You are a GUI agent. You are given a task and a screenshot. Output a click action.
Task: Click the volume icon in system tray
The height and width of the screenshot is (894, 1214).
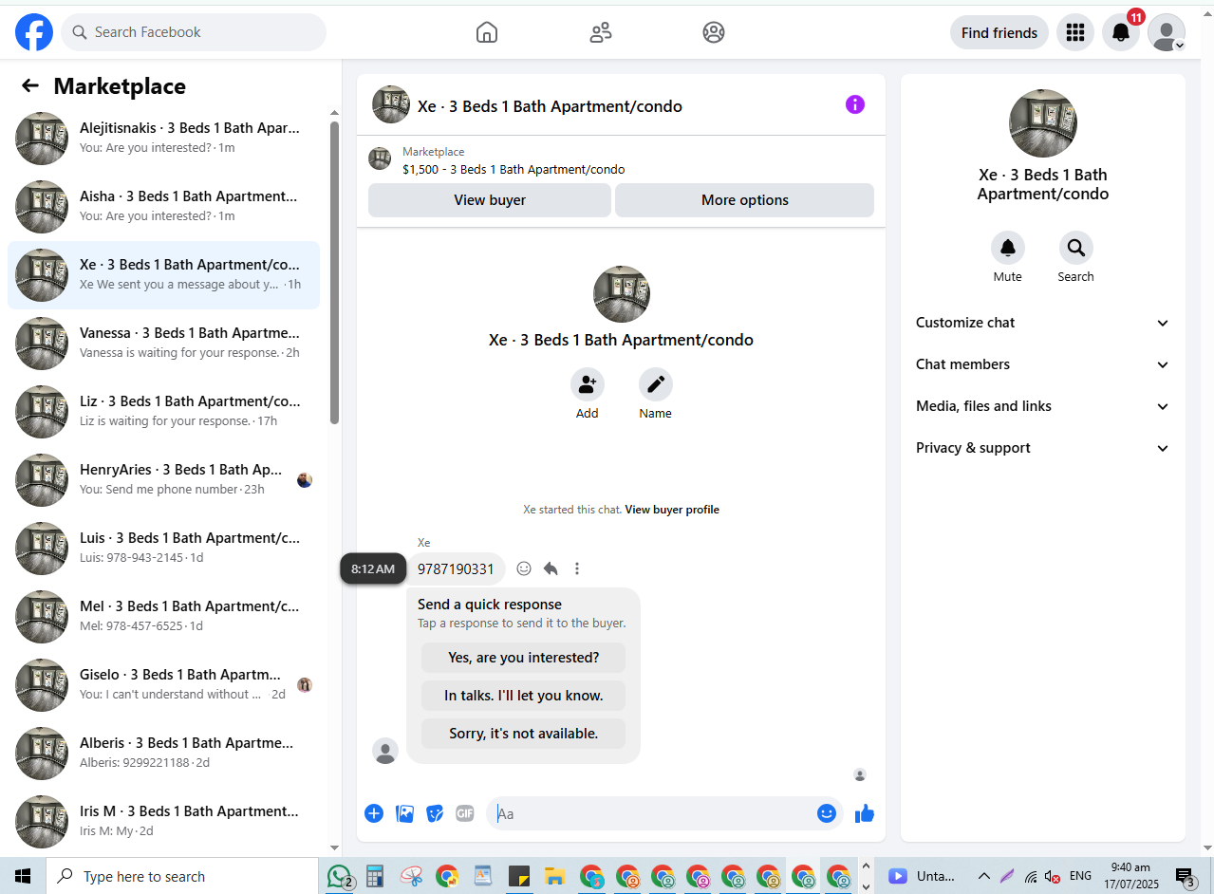(1052, 876)
